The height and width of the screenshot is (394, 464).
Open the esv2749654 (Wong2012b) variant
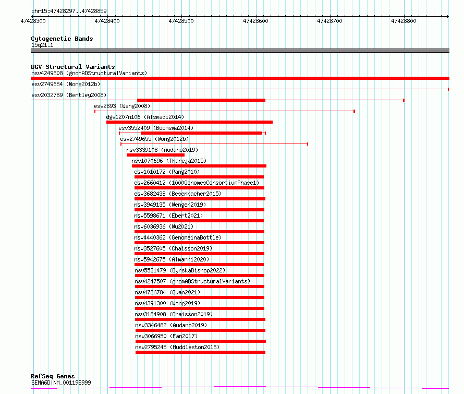coord(66,84)
